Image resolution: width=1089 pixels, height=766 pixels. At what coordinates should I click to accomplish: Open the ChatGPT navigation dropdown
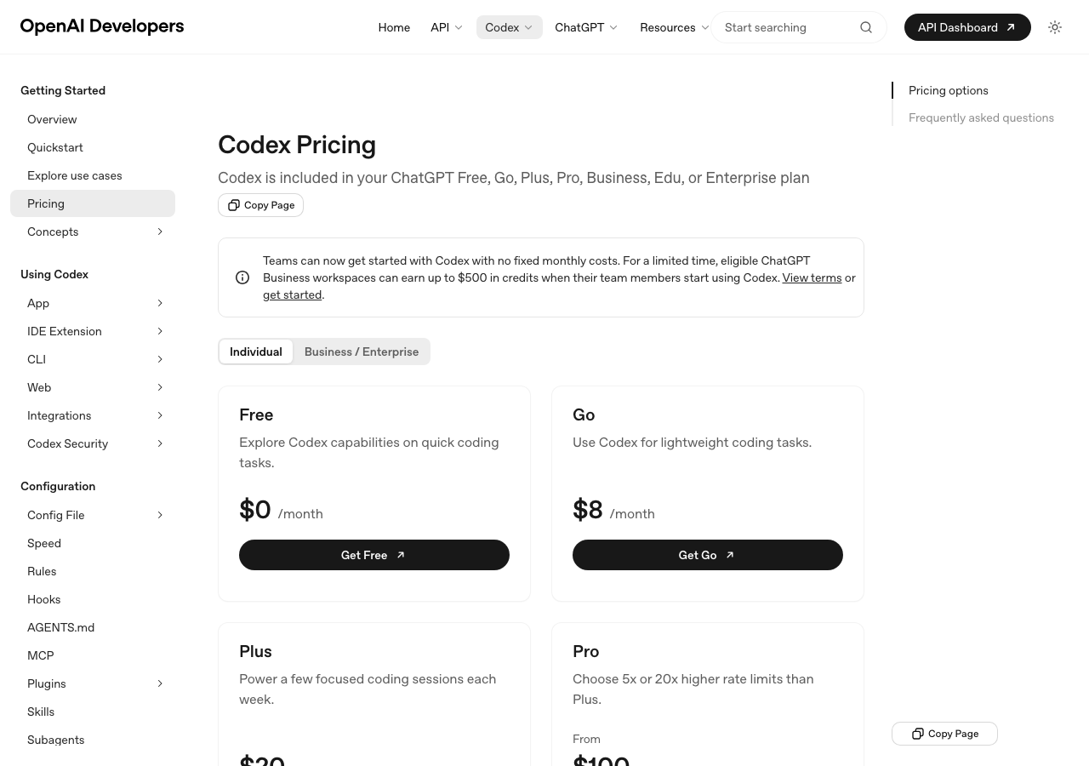click(x=586, y=27)
